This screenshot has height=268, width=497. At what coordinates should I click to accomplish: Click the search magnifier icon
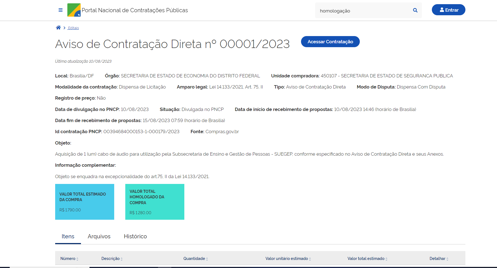pos(415,11)
